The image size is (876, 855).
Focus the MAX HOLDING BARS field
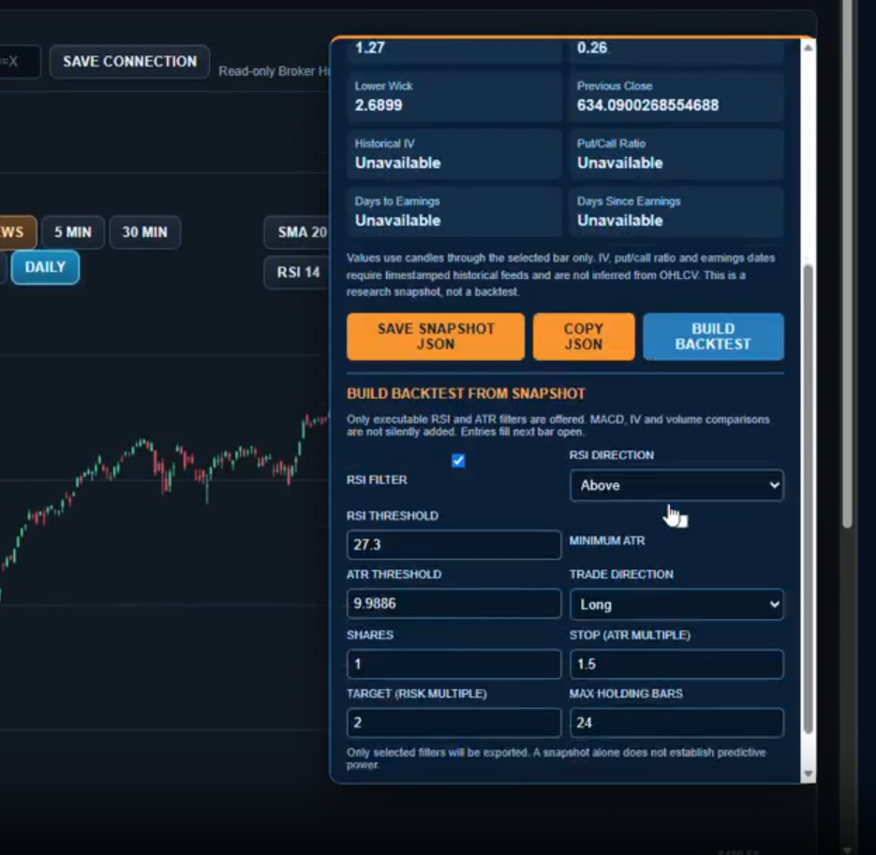tap(676, 723)
